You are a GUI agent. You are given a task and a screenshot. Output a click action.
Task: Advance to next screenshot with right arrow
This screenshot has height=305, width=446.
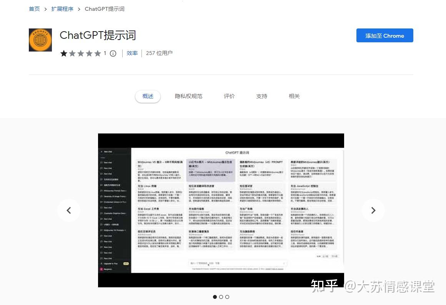[373, 210]
